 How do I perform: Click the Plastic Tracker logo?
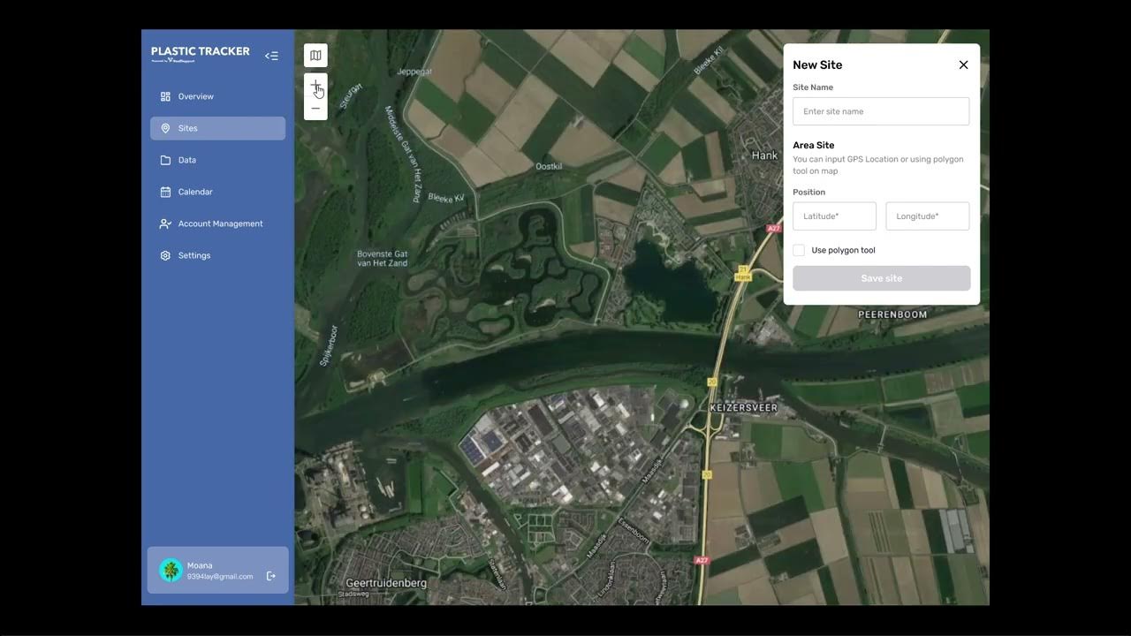click(200, 54)
